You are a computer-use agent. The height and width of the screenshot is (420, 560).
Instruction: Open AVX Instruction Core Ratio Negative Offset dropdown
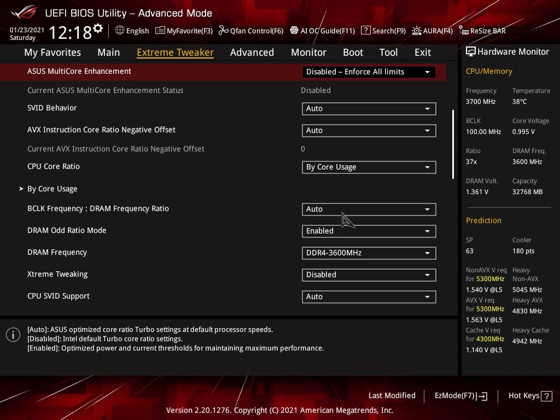click(x=369, y=130)
